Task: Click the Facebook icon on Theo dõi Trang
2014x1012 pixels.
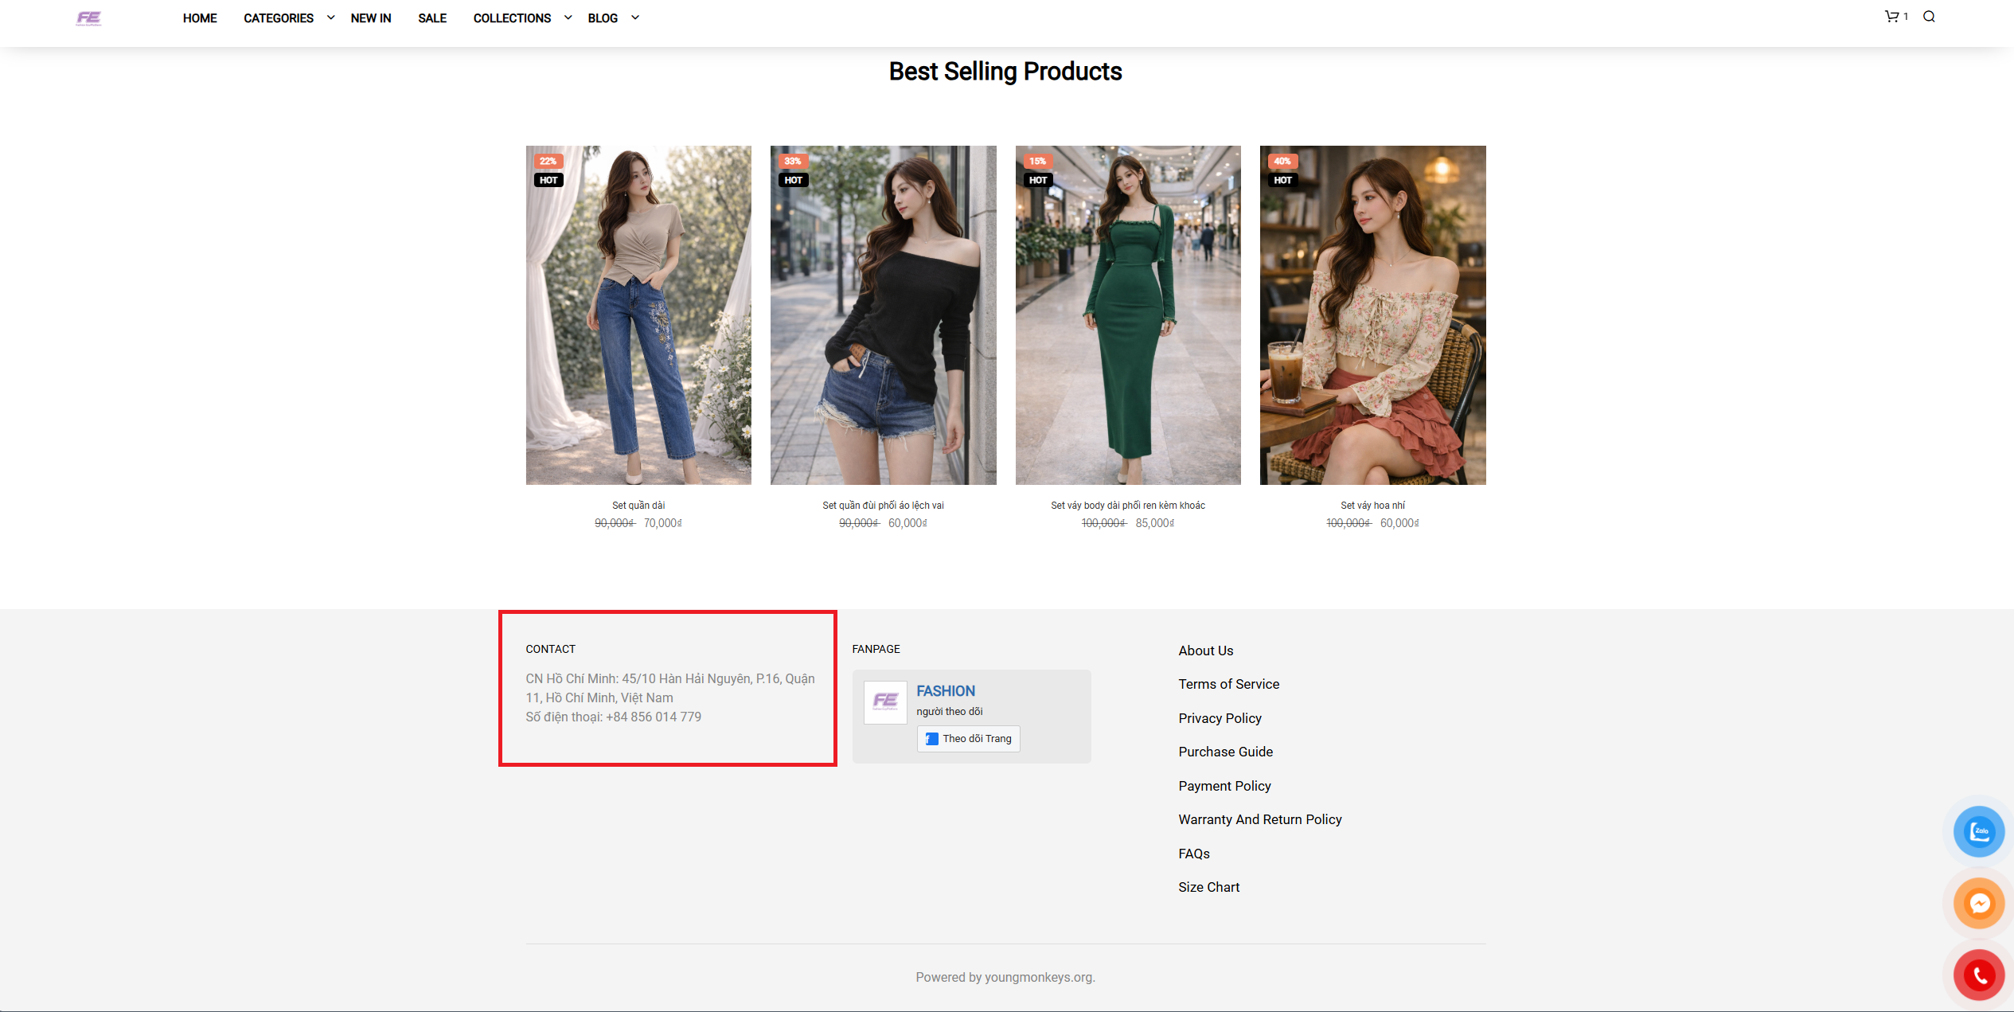Action: 931,739
